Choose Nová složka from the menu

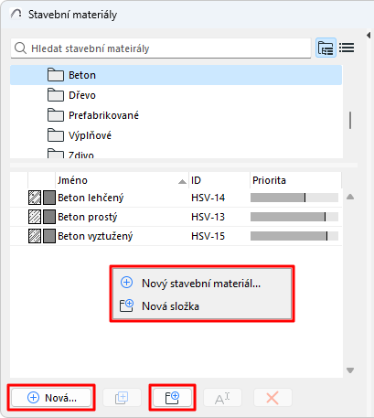pos(202,306)
